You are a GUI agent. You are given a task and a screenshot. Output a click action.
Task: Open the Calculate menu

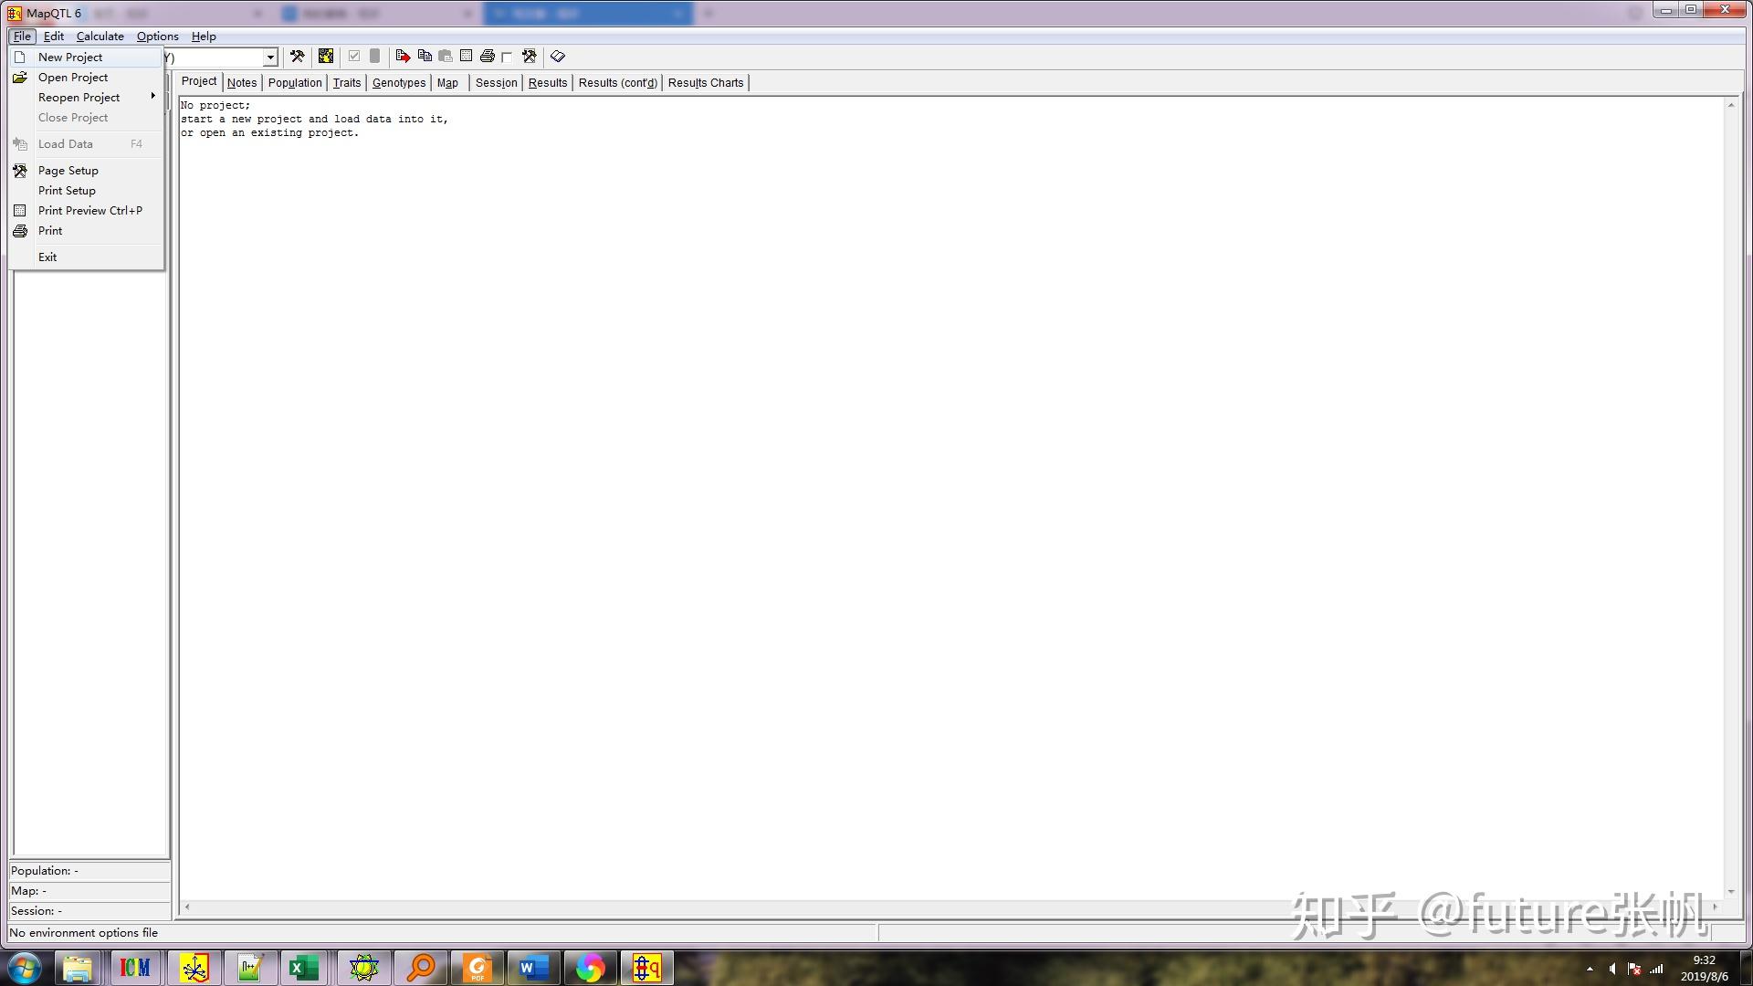point(100,37)
